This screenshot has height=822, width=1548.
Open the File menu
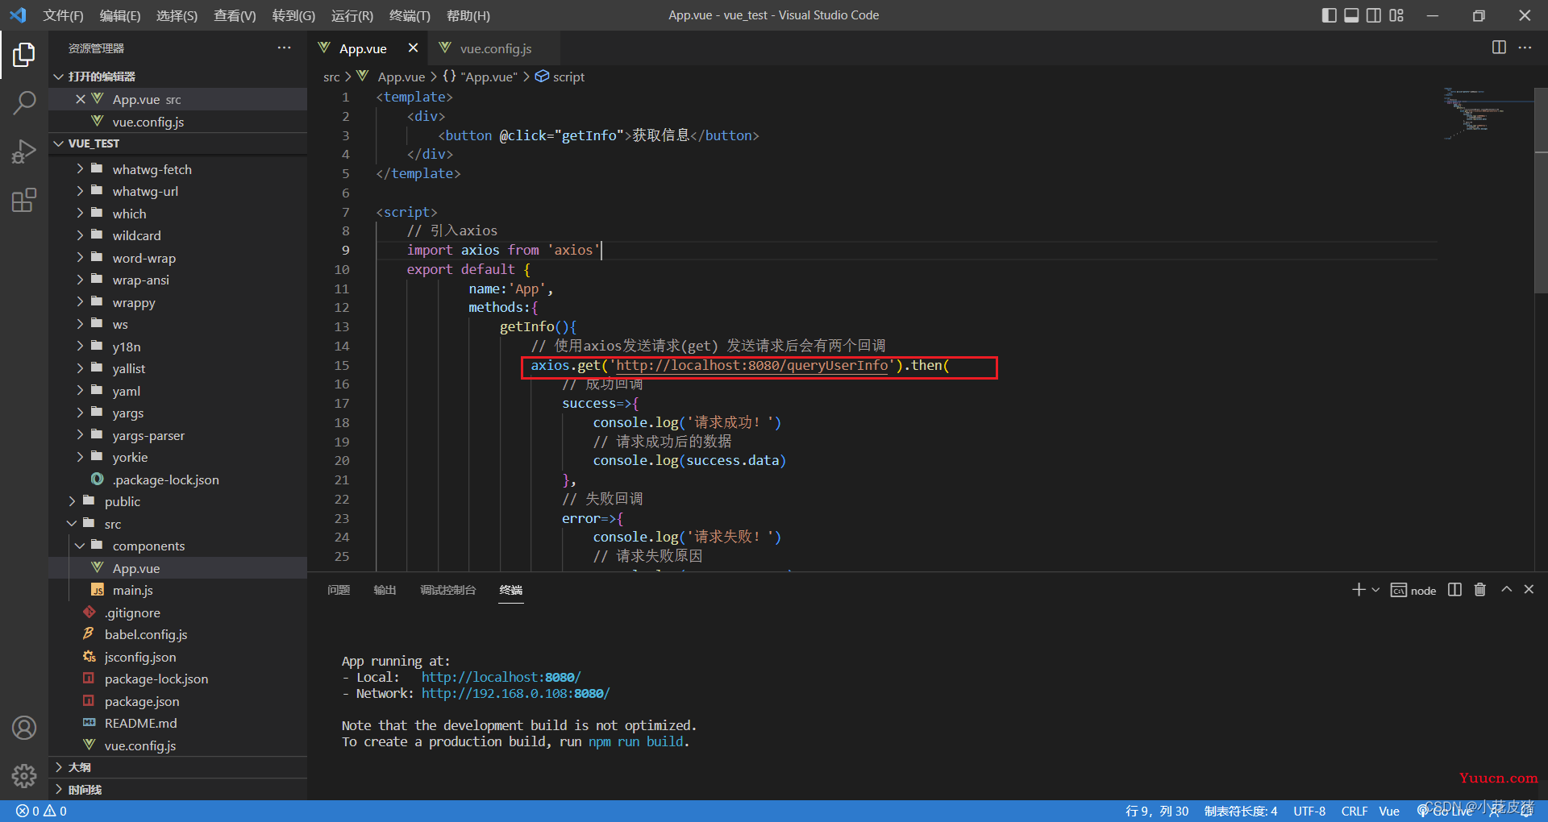pos(63,15)
